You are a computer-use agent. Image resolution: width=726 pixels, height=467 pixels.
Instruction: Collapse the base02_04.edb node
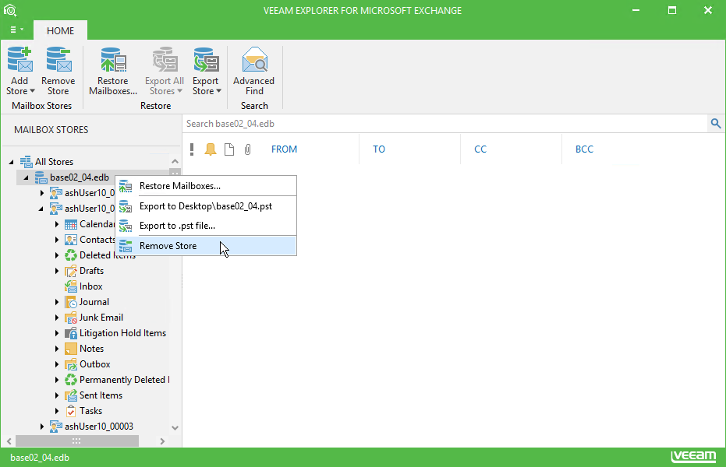pyautogui.click(x=27, y=177)
